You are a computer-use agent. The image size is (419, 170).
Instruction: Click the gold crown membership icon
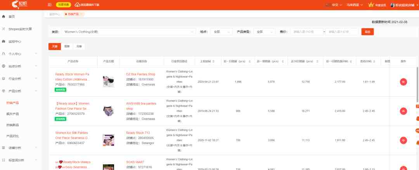[371, 5]
